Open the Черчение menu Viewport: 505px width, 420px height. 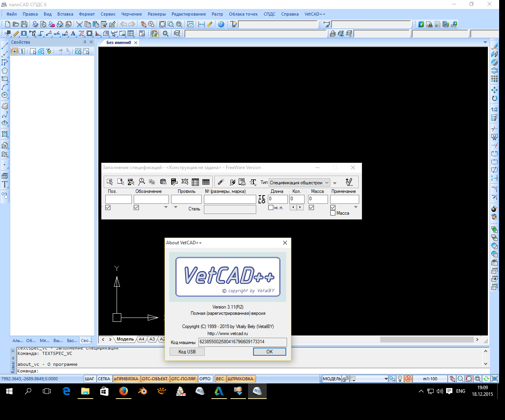click(x=131, y=14)
